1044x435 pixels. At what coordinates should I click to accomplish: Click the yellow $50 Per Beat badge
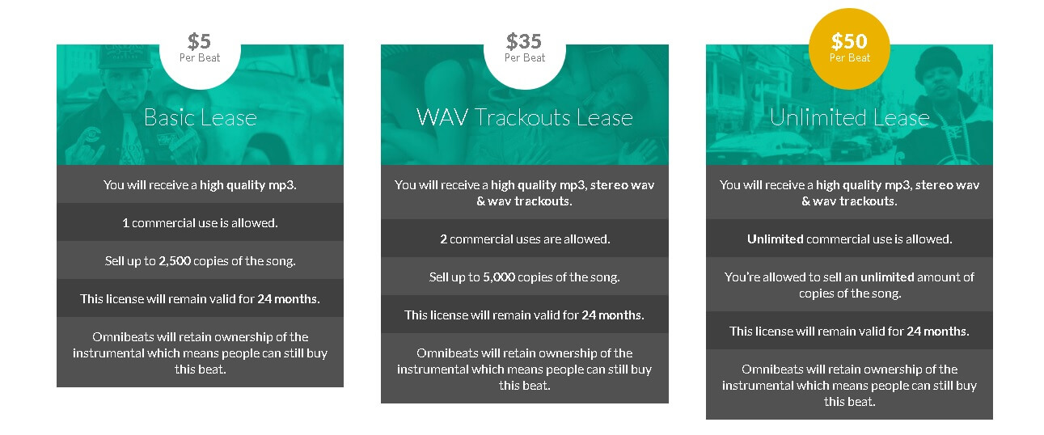tap(849, 49)
